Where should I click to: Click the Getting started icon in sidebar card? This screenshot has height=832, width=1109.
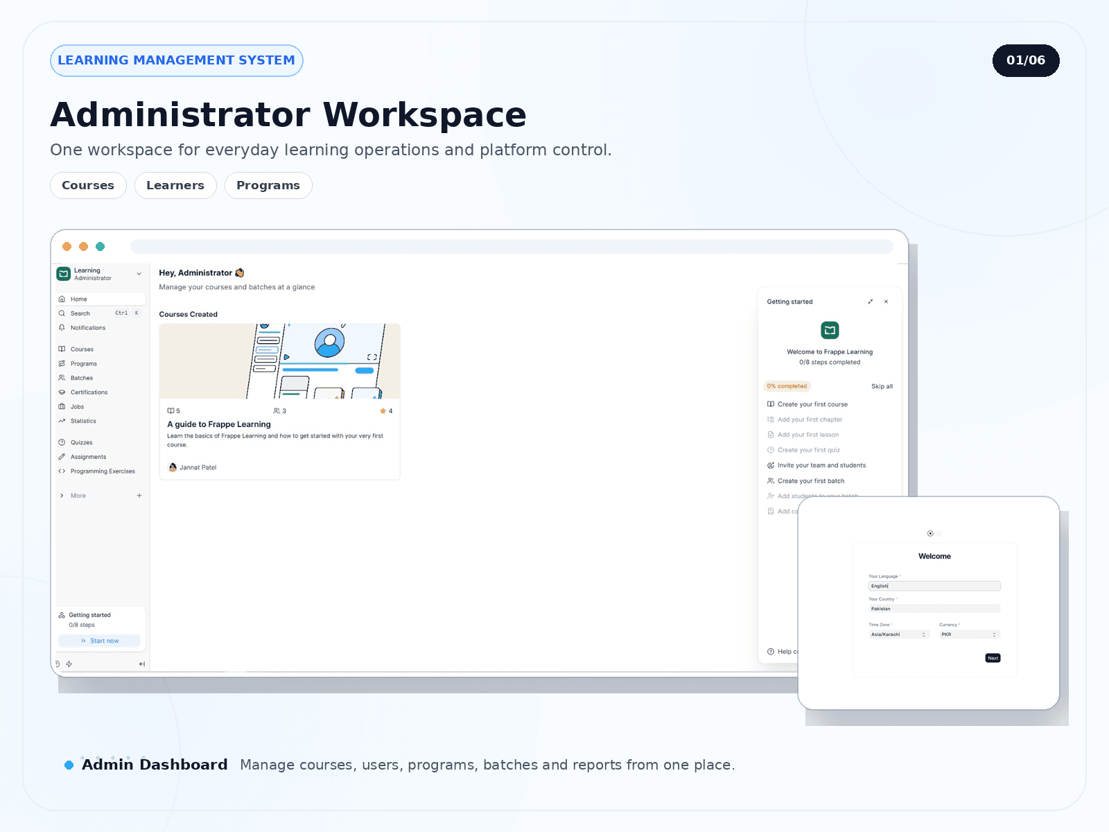point(62,615)
